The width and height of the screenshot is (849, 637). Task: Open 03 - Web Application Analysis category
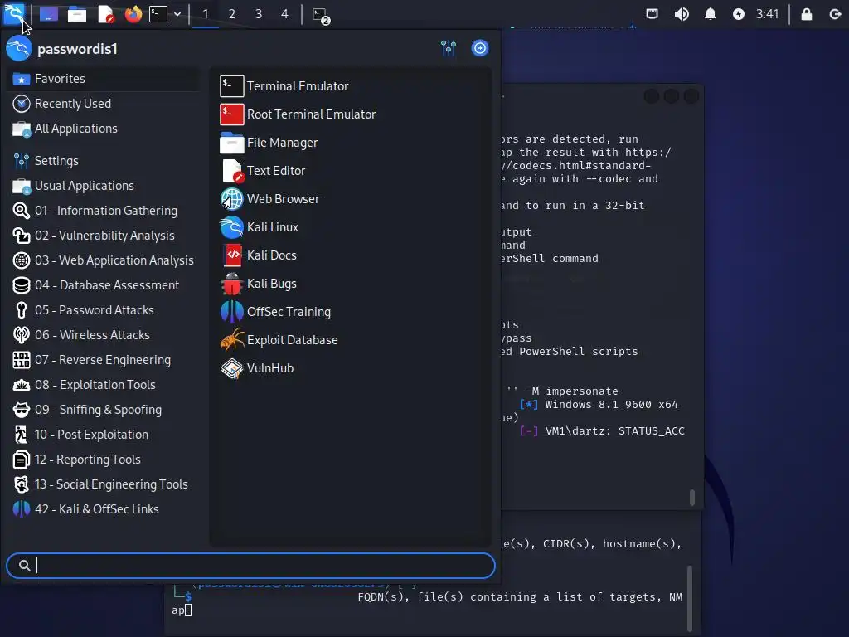click(103, 260)
